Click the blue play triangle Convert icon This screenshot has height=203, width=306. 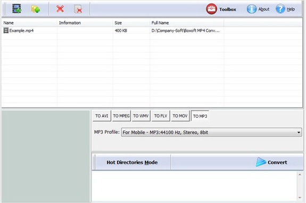(x=261, y=162)
